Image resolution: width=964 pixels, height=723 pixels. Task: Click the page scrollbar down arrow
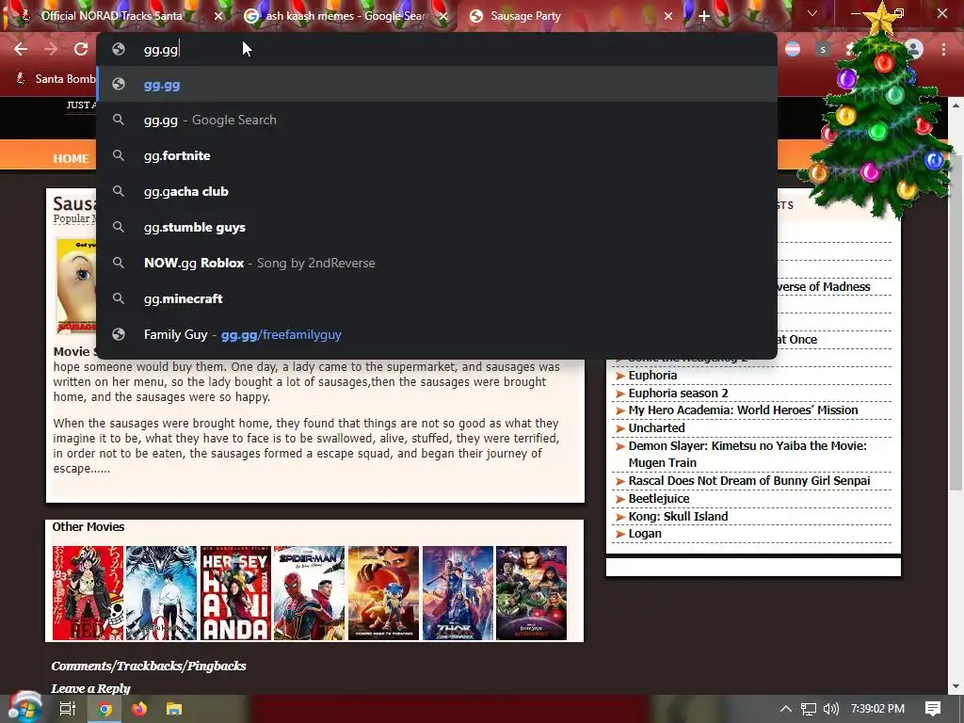956,686
